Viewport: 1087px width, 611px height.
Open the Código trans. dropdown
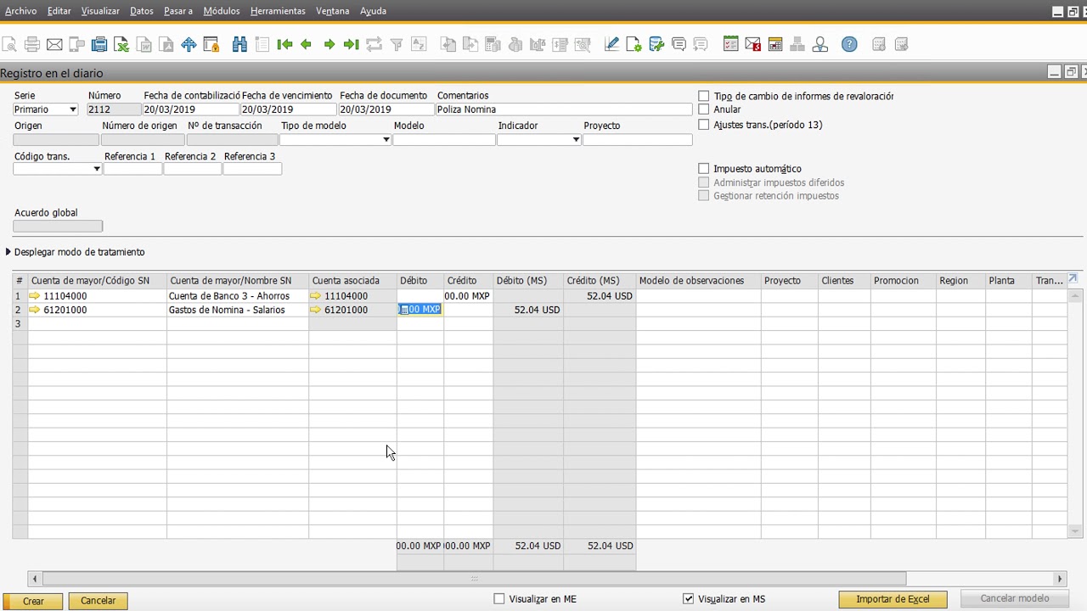97,169
